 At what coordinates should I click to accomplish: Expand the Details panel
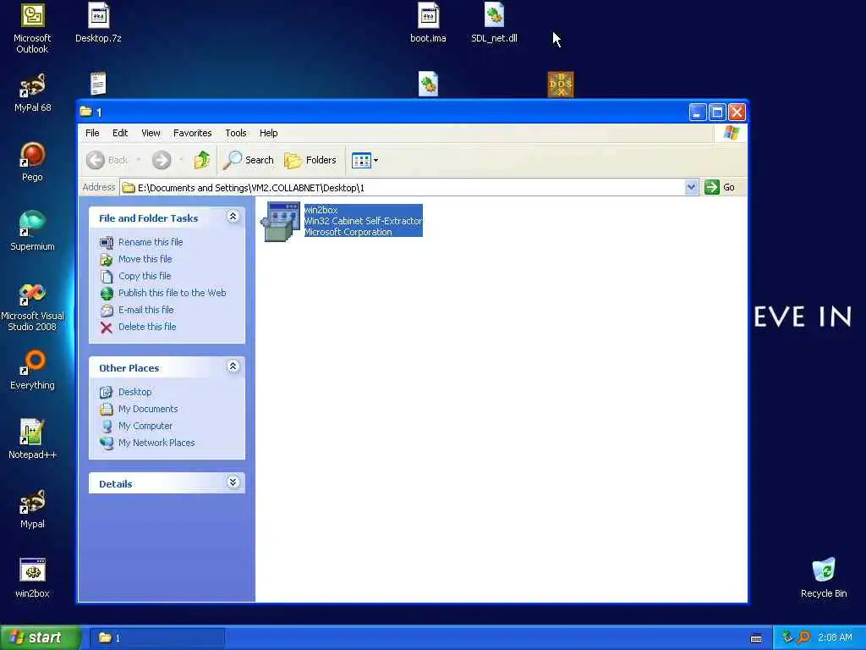[233, 482]
